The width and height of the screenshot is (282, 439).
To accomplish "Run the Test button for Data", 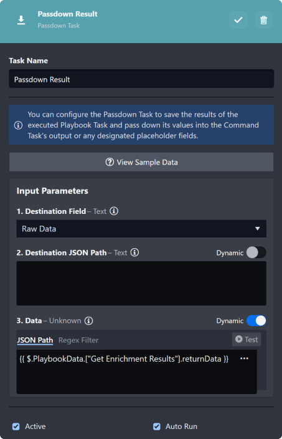I will [x=247, y=339].
